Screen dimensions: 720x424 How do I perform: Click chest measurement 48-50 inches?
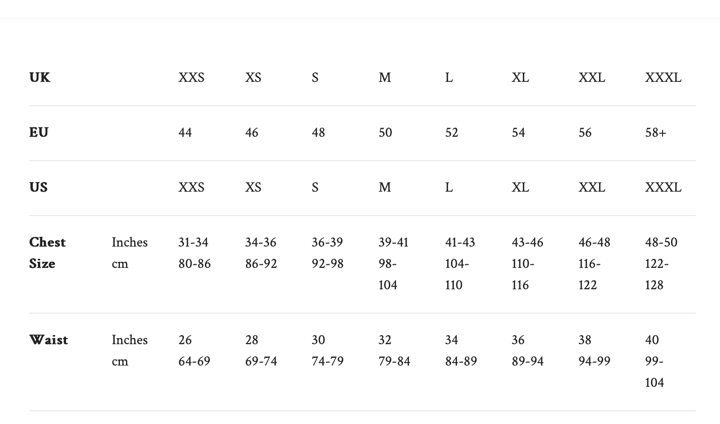click(661, 243)
